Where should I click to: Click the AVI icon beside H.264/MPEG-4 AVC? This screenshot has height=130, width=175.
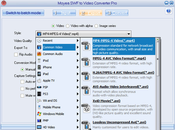[86, 76]
